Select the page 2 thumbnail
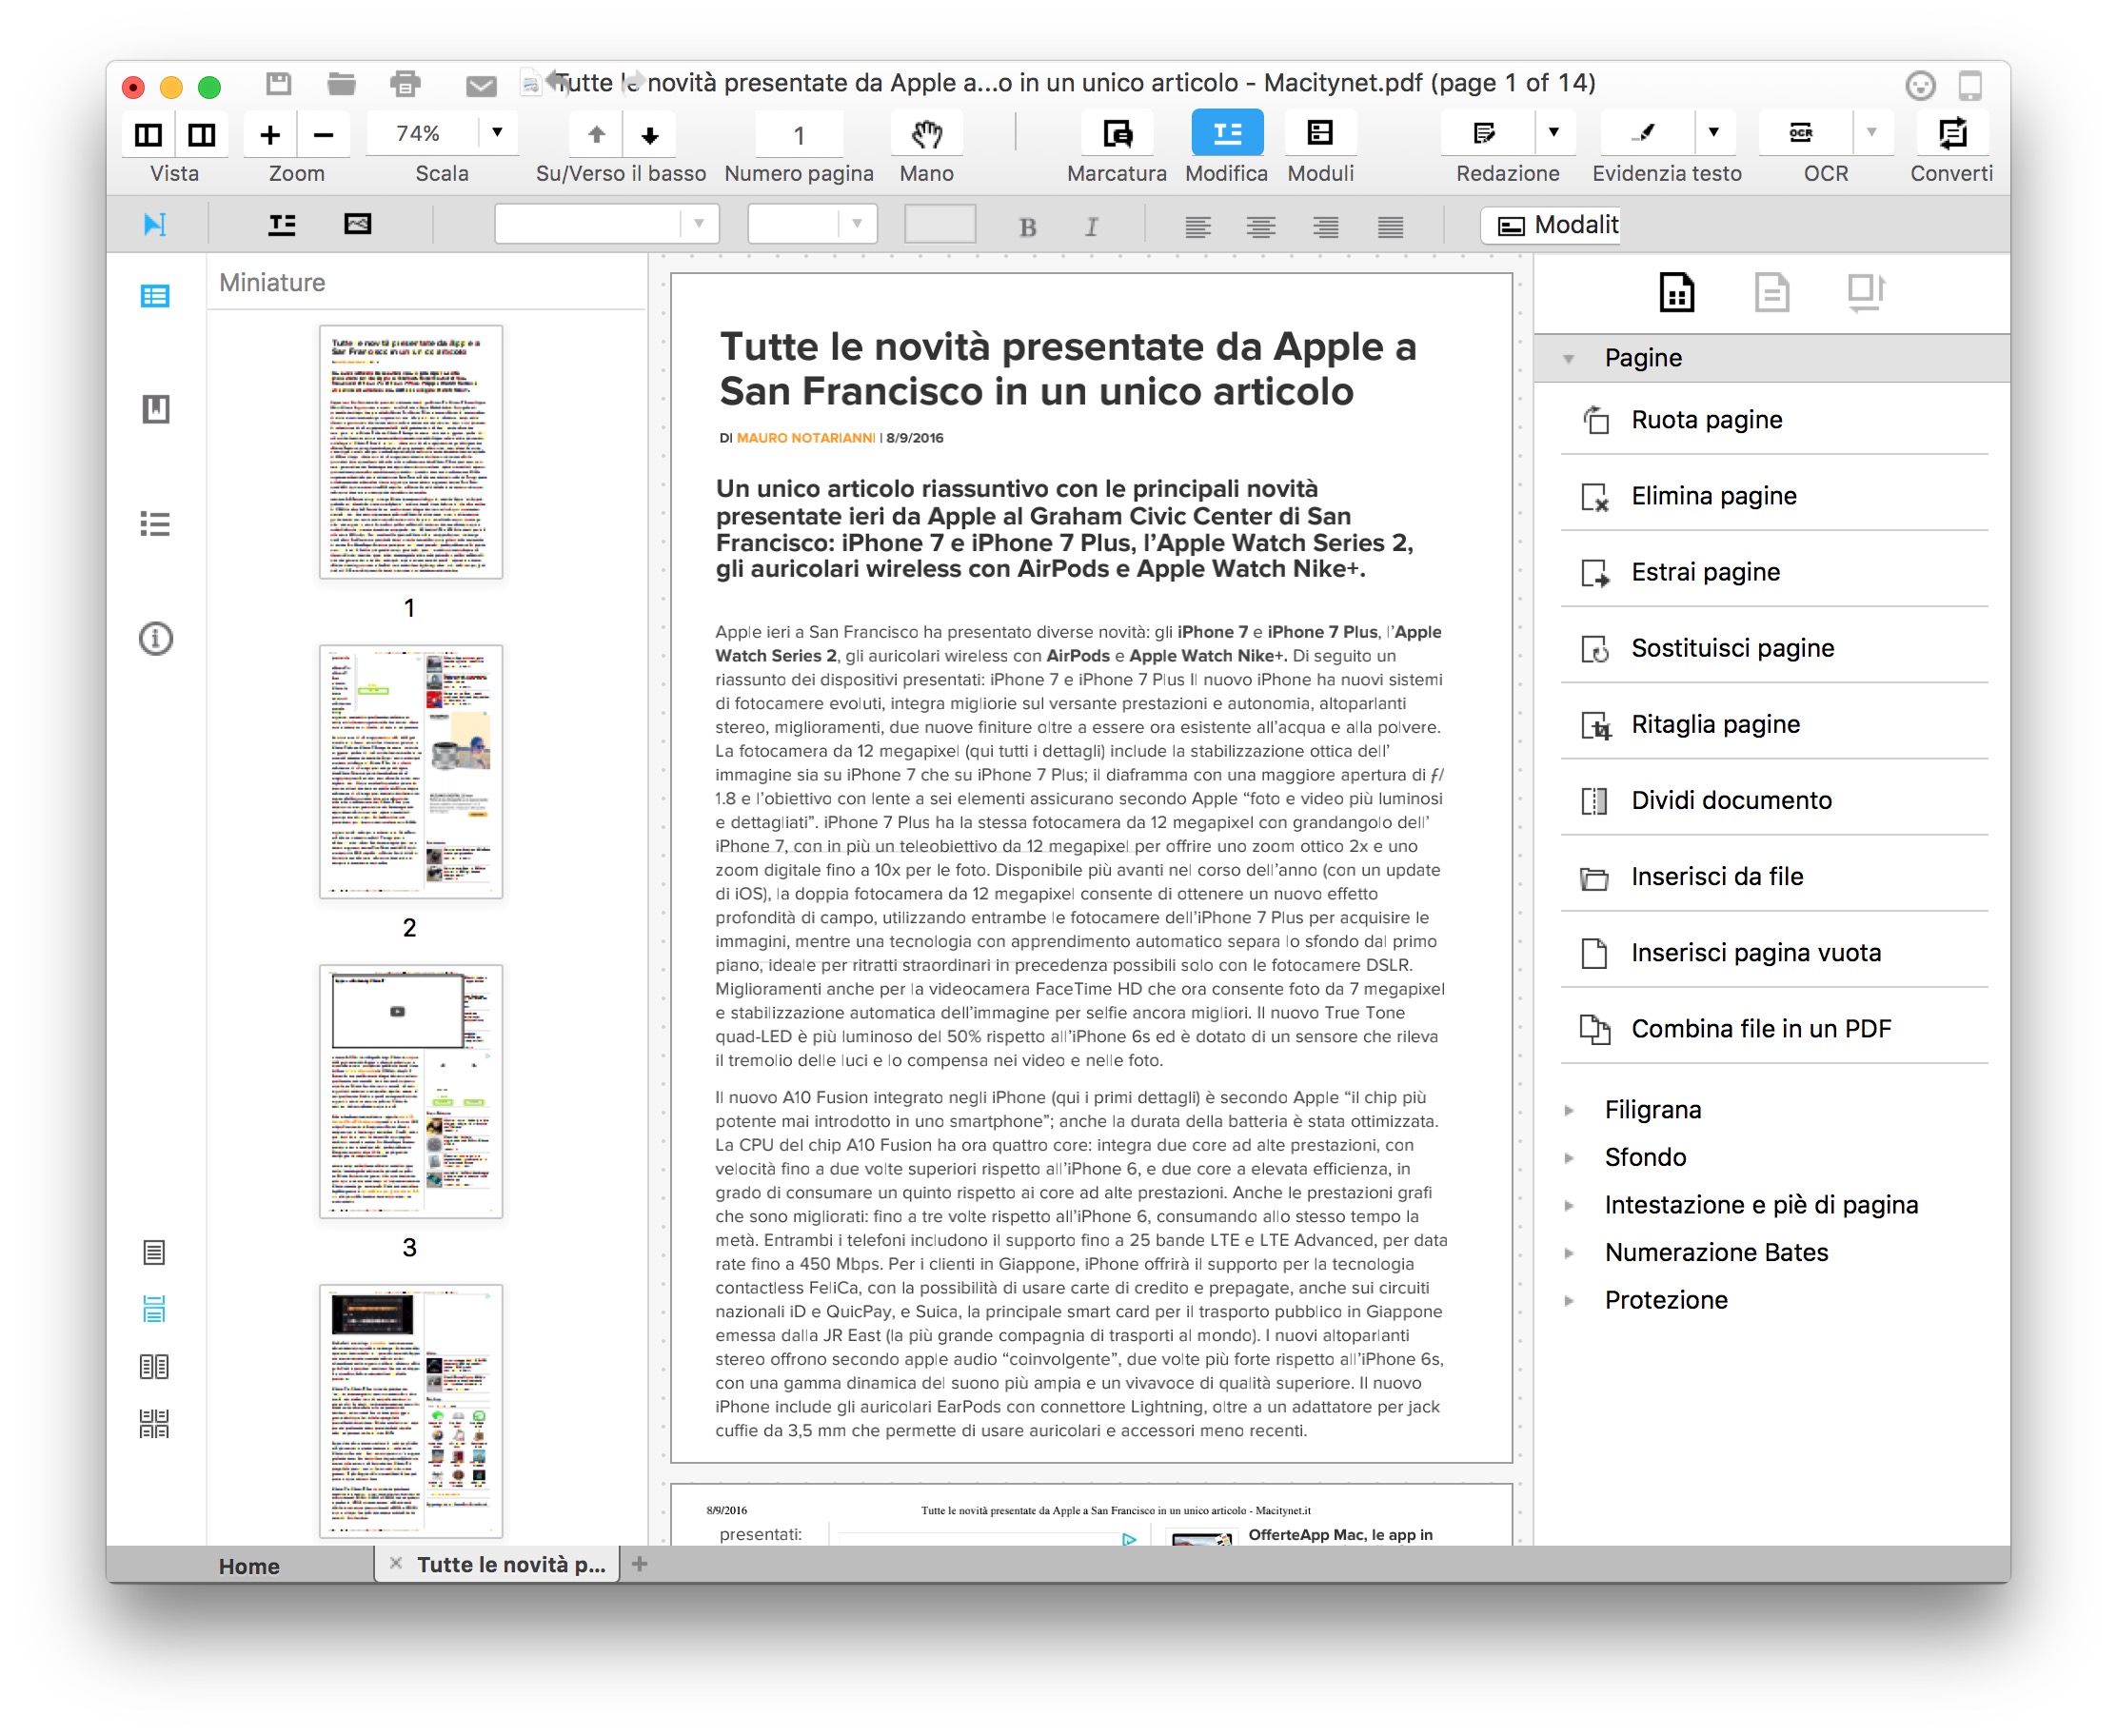 coord(410,771)
